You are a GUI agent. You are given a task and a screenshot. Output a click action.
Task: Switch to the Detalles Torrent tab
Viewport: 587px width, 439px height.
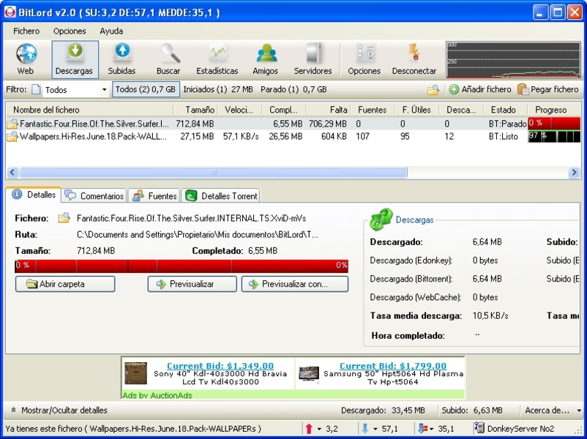[x=221, y=196]
